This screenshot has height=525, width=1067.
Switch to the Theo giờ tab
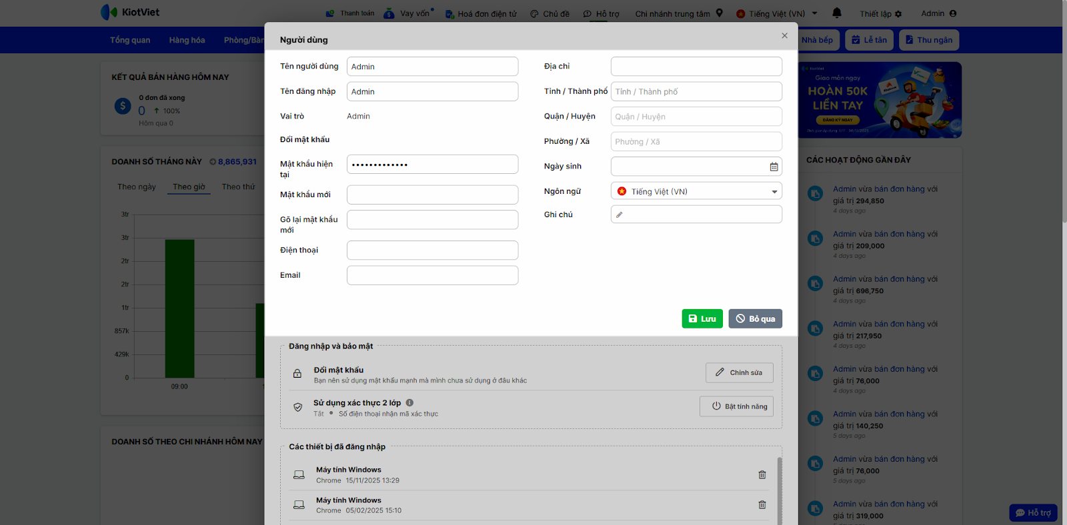click(x=189, y=187)
